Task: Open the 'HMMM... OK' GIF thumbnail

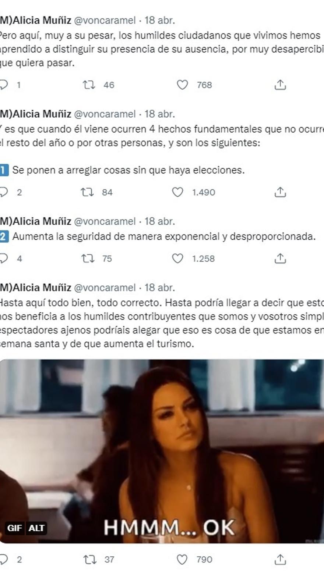Action: click(162, 451)
